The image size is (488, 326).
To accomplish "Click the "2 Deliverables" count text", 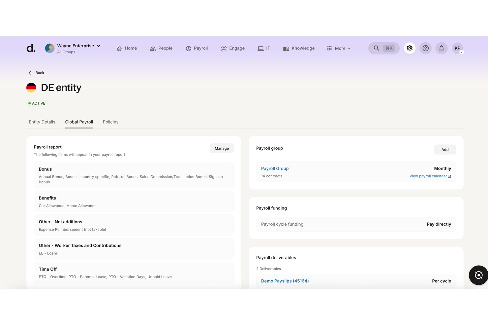I will pos(268,269).
